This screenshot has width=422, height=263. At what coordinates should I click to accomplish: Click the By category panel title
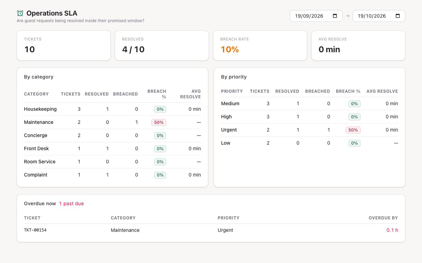coord(39,77)
